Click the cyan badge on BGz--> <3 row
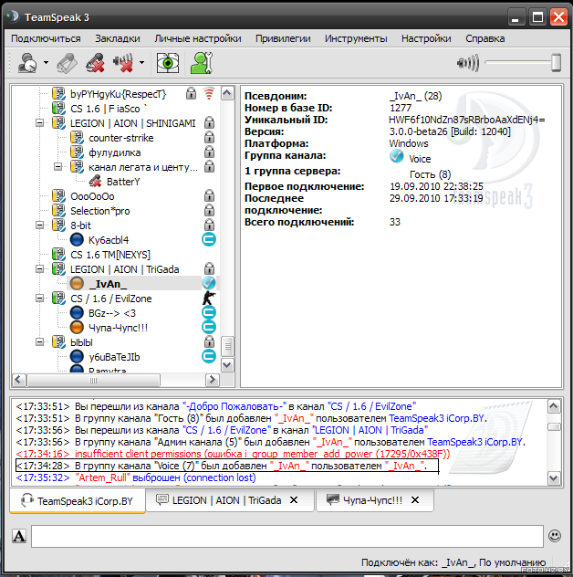This screenshot has width=573, height=577. pyautogui.click(x=209, y=312)
